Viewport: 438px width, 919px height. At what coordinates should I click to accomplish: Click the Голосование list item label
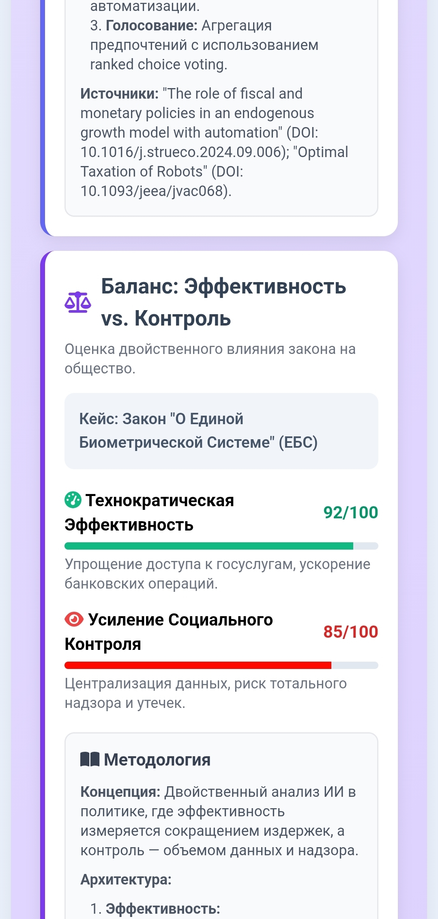[151, 26]
